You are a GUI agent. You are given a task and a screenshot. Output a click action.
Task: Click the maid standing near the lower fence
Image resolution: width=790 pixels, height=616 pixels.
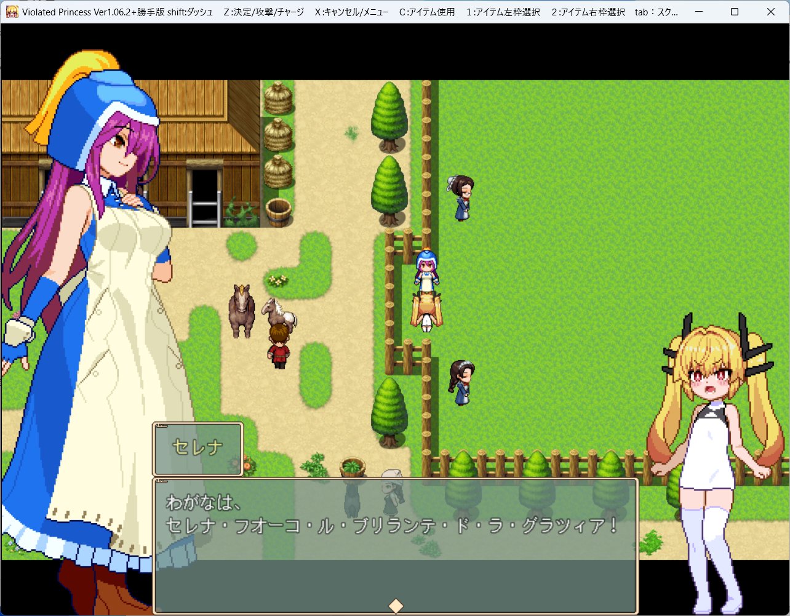click(461, 383)
